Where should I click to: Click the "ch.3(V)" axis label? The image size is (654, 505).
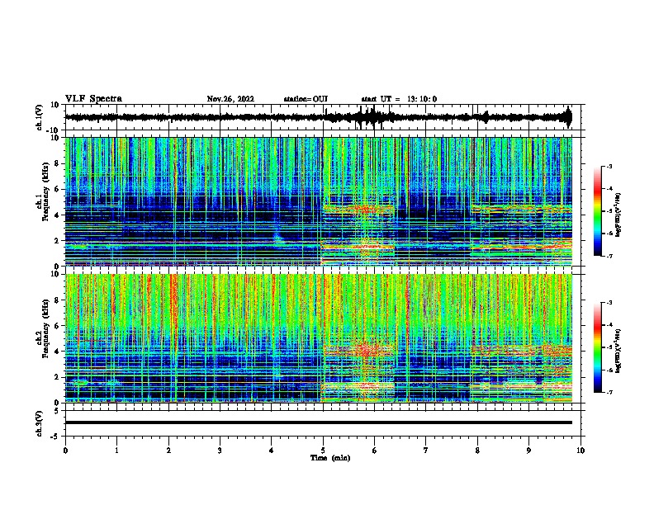coord(40,423)
